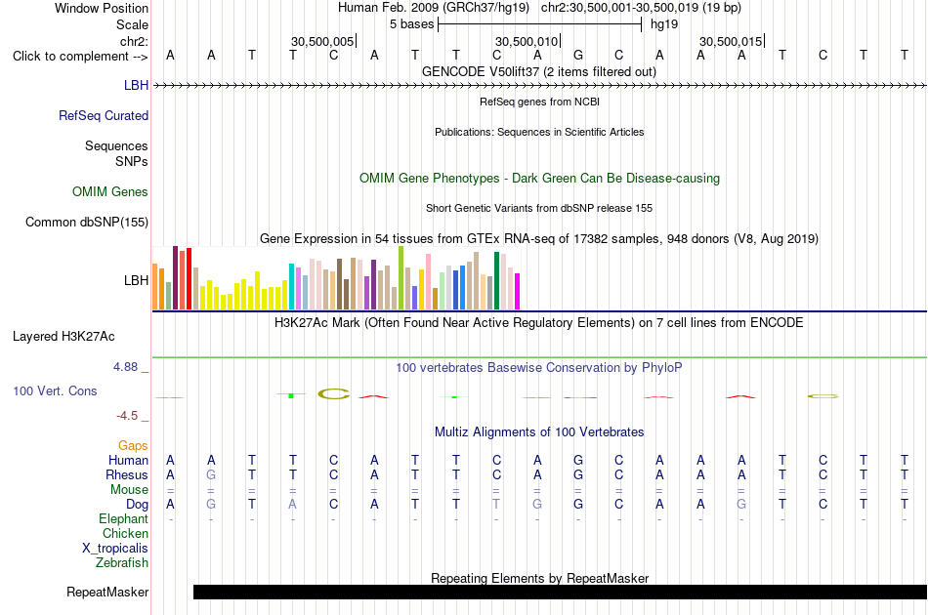Click the 4.88 conservation scale value
Viewport: 928px width, 615px height.
click(x=125, y=367)
